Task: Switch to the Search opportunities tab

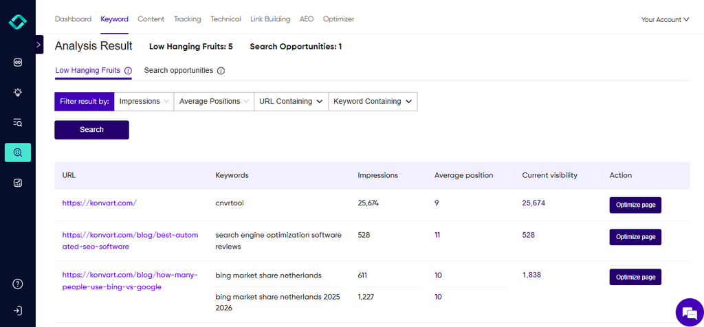Action: [x=179, y=71]
